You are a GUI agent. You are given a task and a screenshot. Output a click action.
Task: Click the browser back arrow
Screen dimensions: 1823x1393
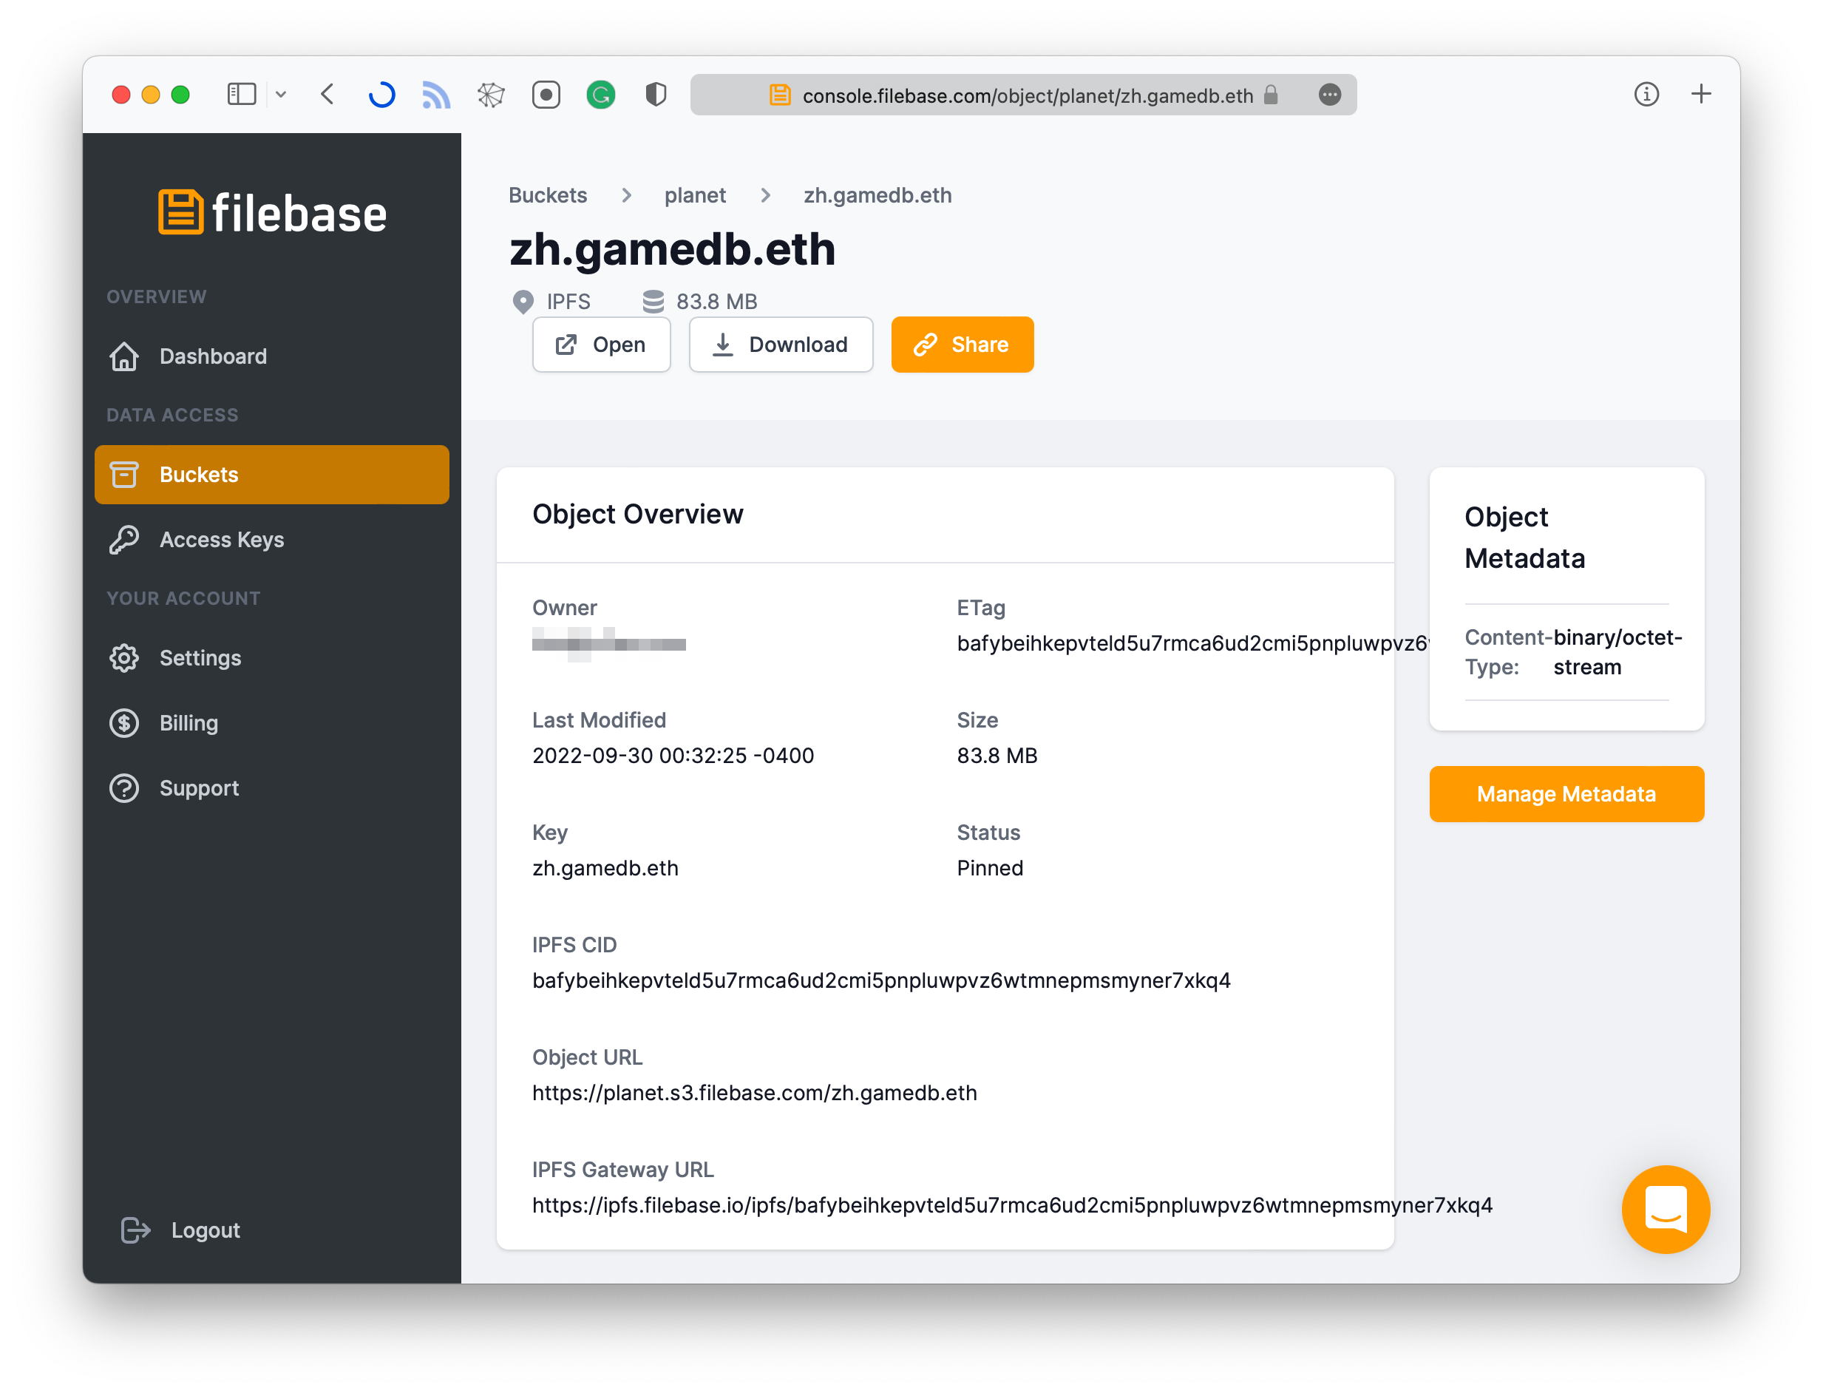tap(327, 95)
